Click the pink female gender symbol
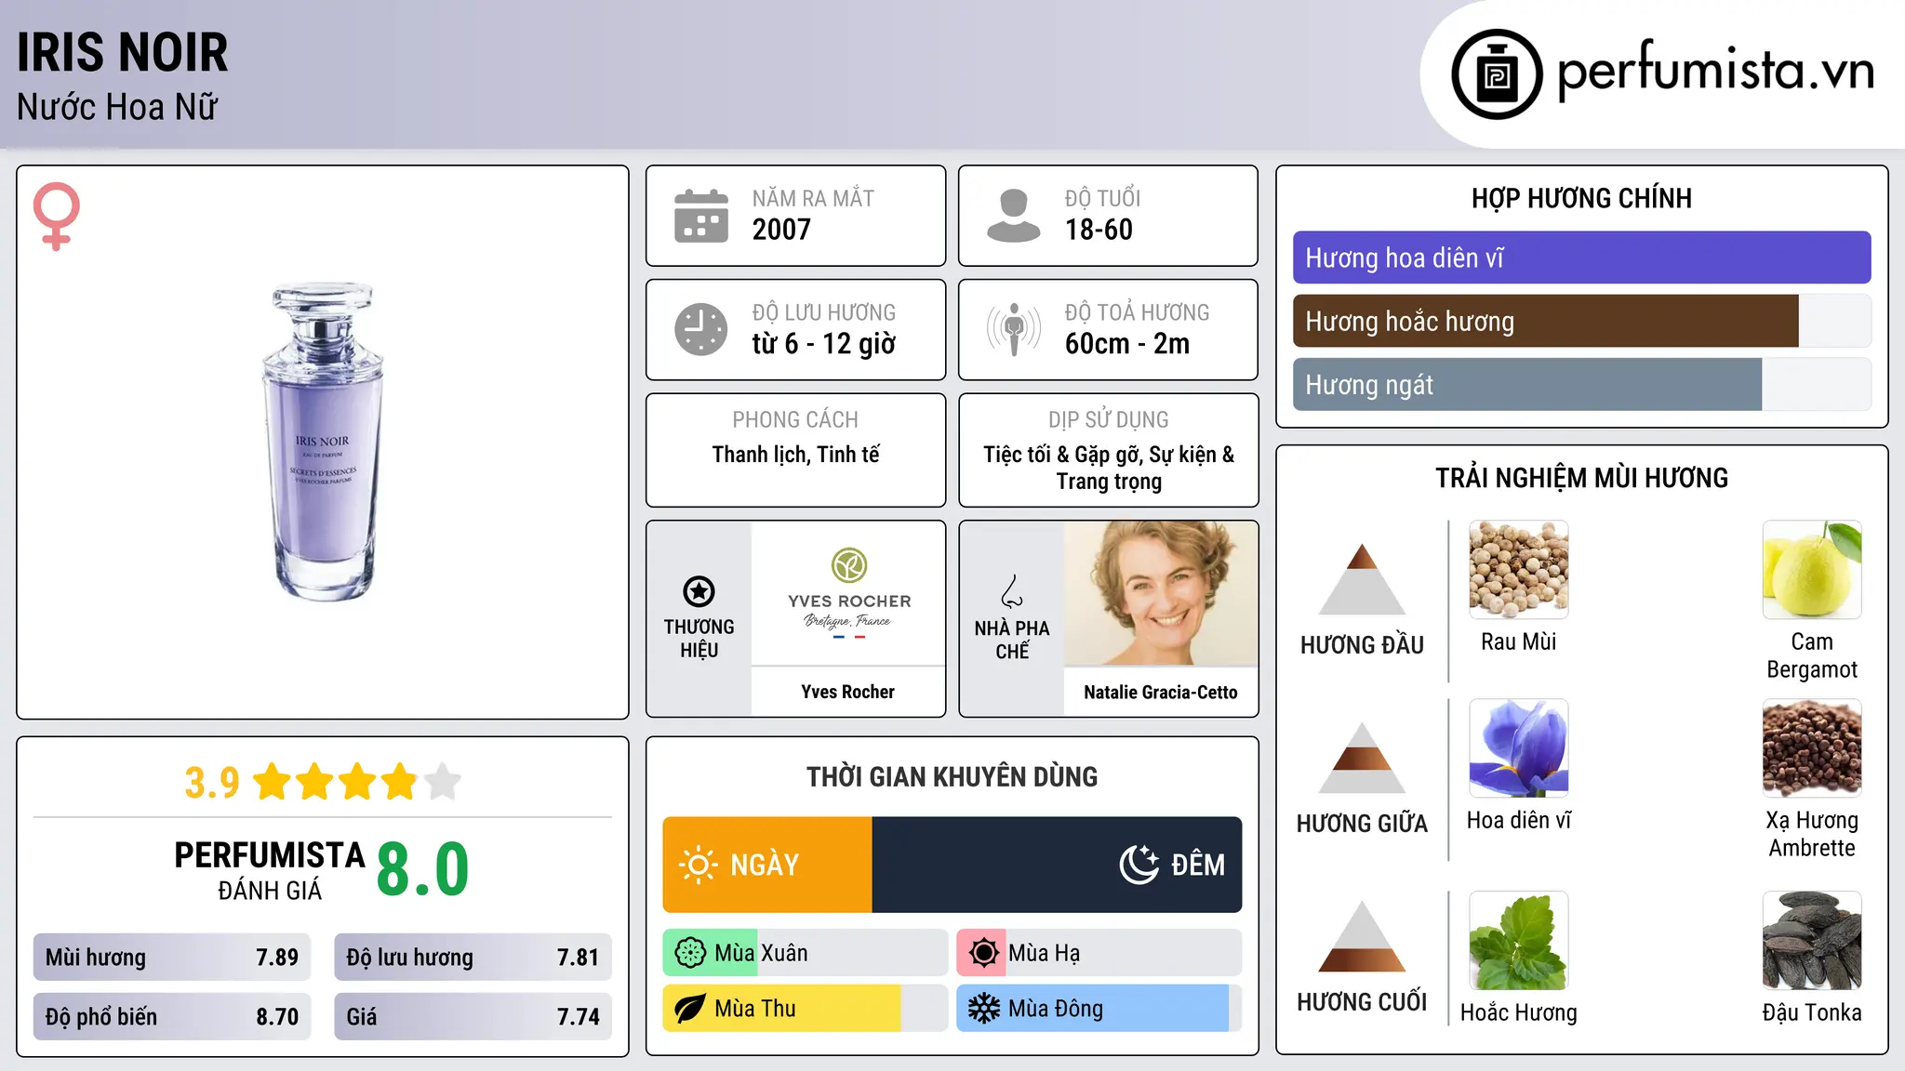Viewport: 1905px width, 1071px height. click(56, 216)
